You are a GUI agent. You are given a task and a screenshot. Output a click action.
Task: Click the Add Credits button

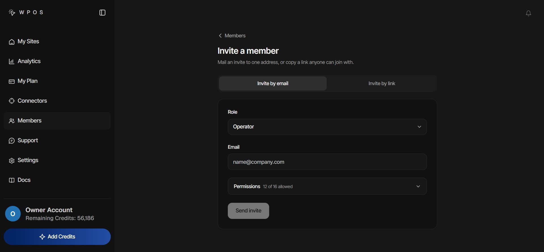(57, 237)
